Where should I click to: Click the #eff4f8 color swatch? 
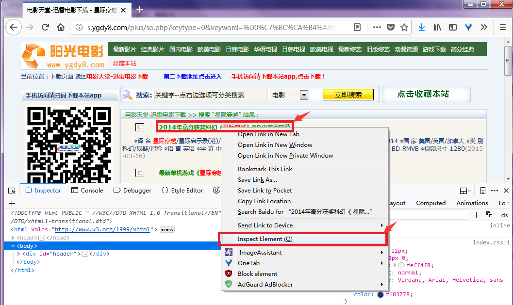[x=401, y=265]
